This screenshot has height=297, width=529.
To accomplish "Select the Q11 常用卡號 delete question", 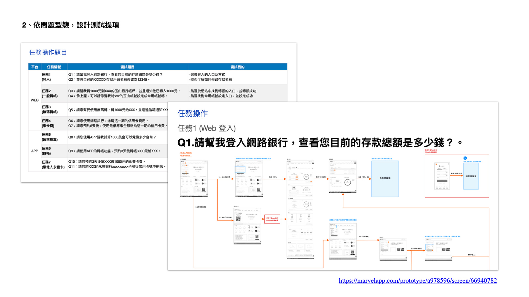I will (x=117, y=167).
